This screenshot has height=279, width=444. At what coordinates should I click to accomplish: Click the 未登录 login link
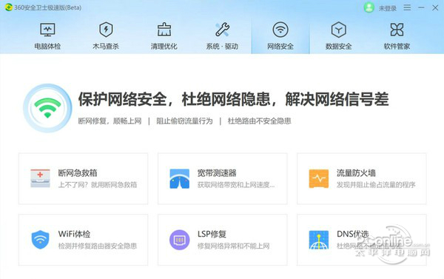point(388,8)
